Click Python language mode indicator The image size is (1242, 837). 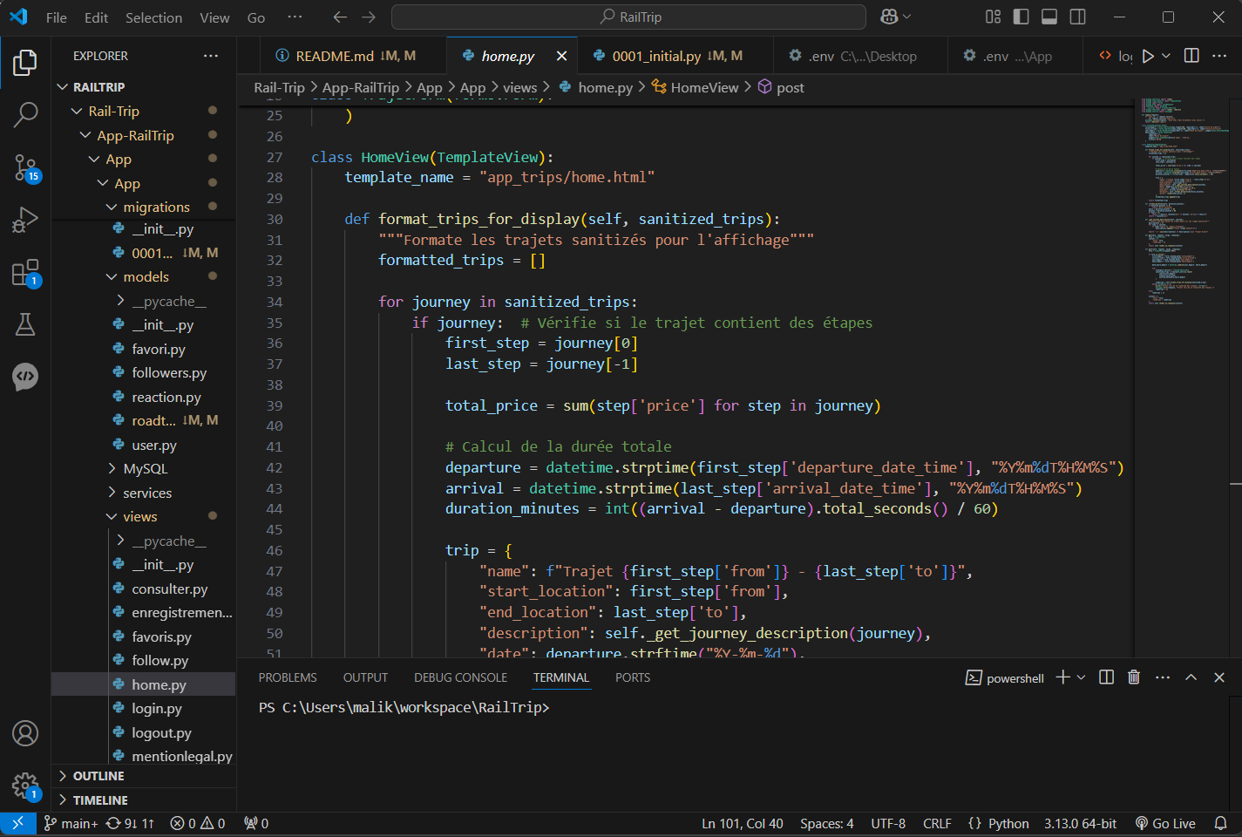(x=1008, y=824)
